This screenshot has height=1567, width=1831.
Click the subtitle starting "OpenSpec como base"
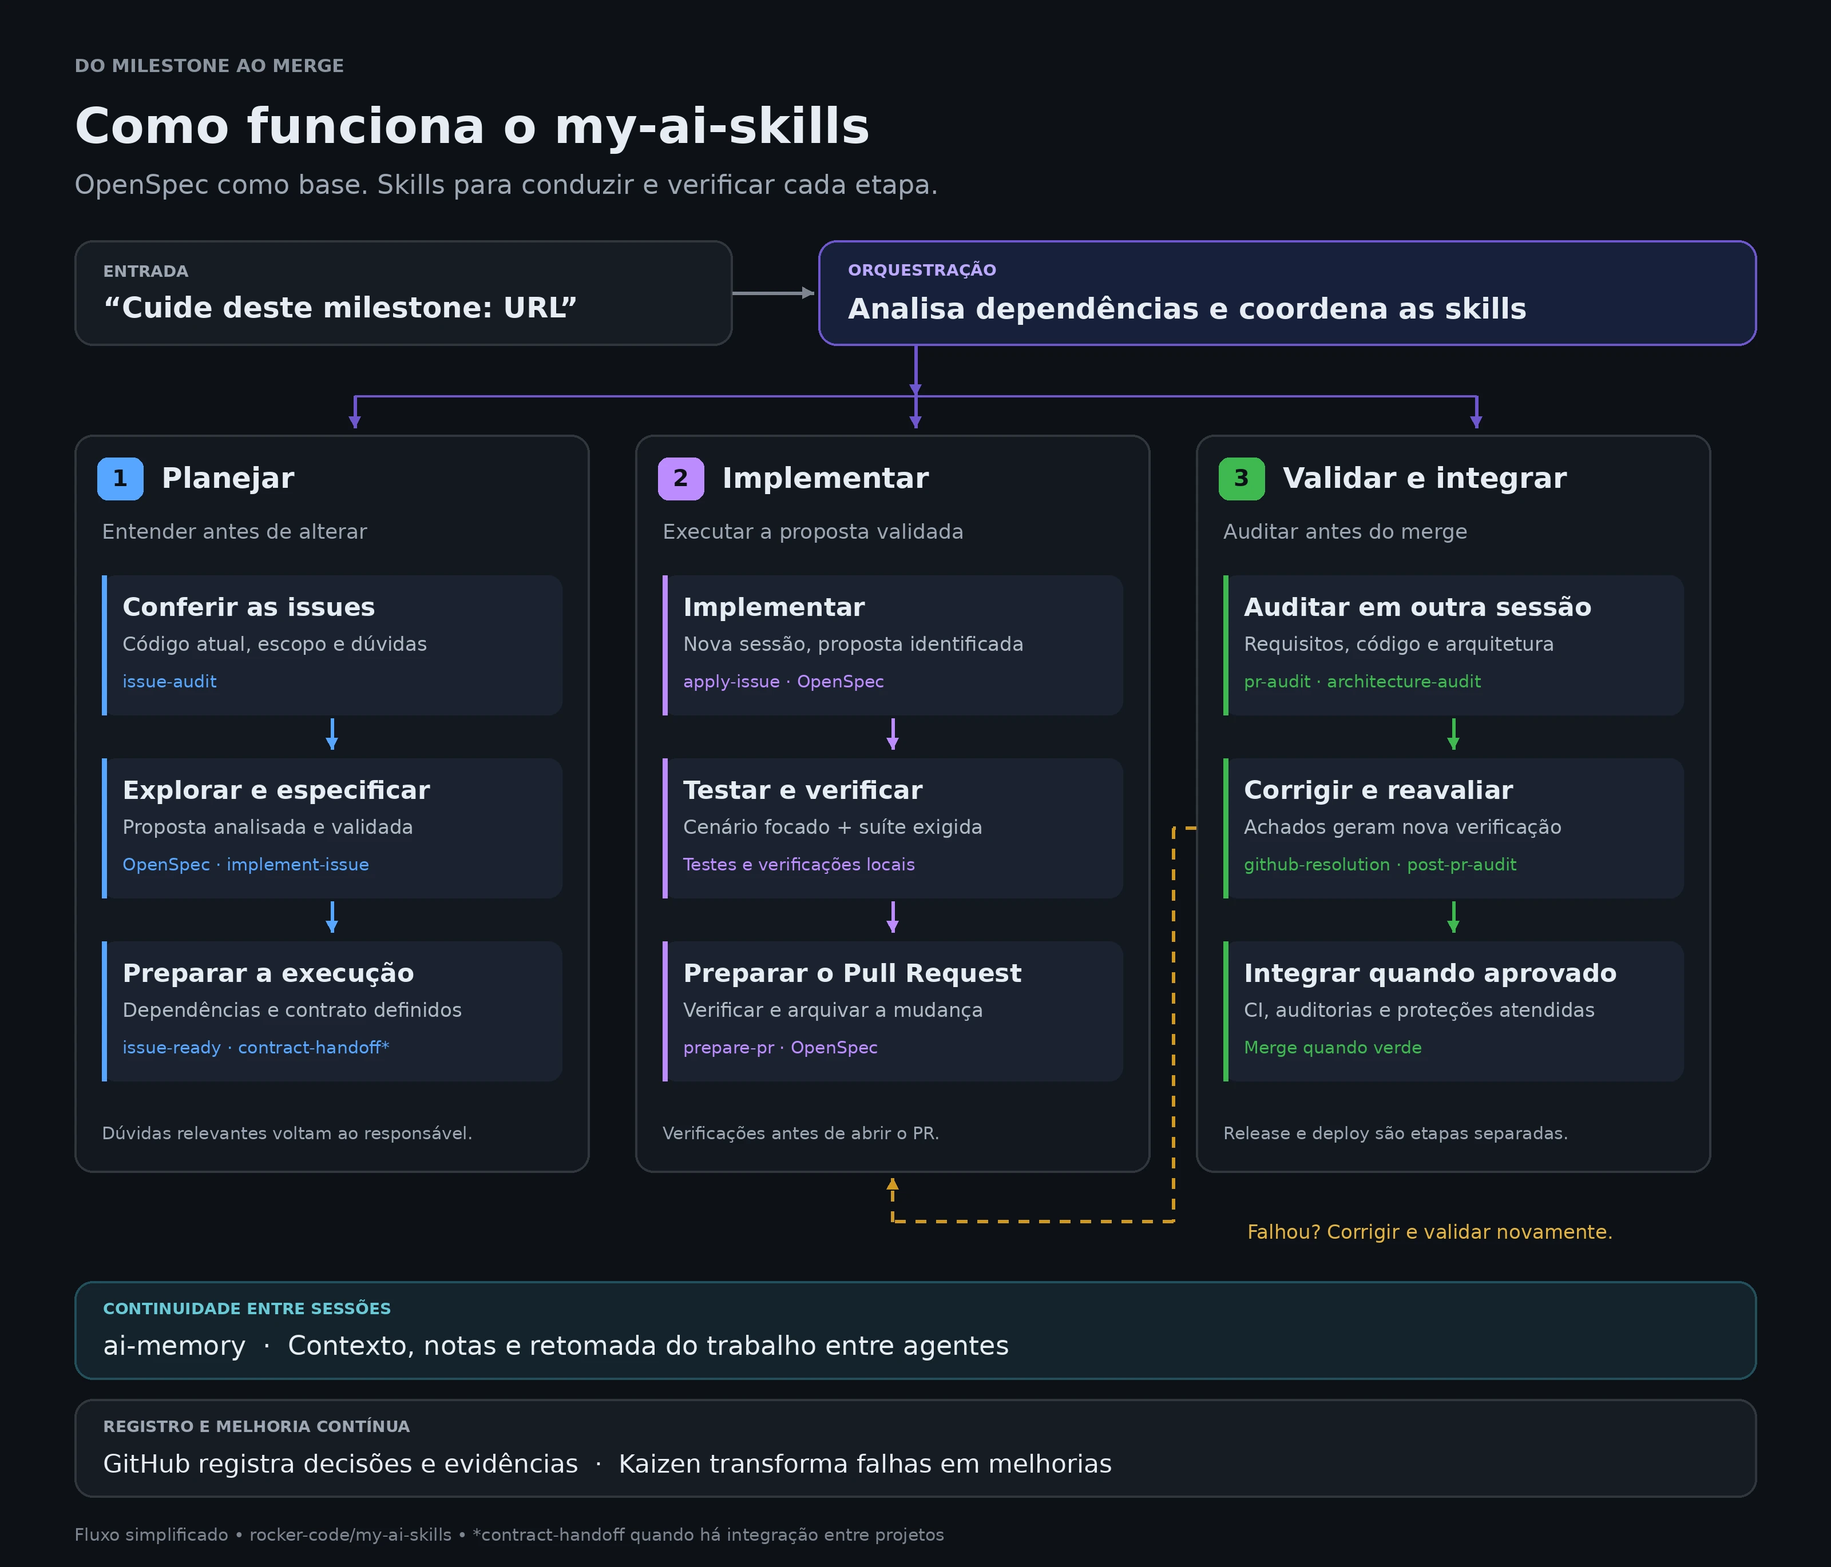point(506,185)
